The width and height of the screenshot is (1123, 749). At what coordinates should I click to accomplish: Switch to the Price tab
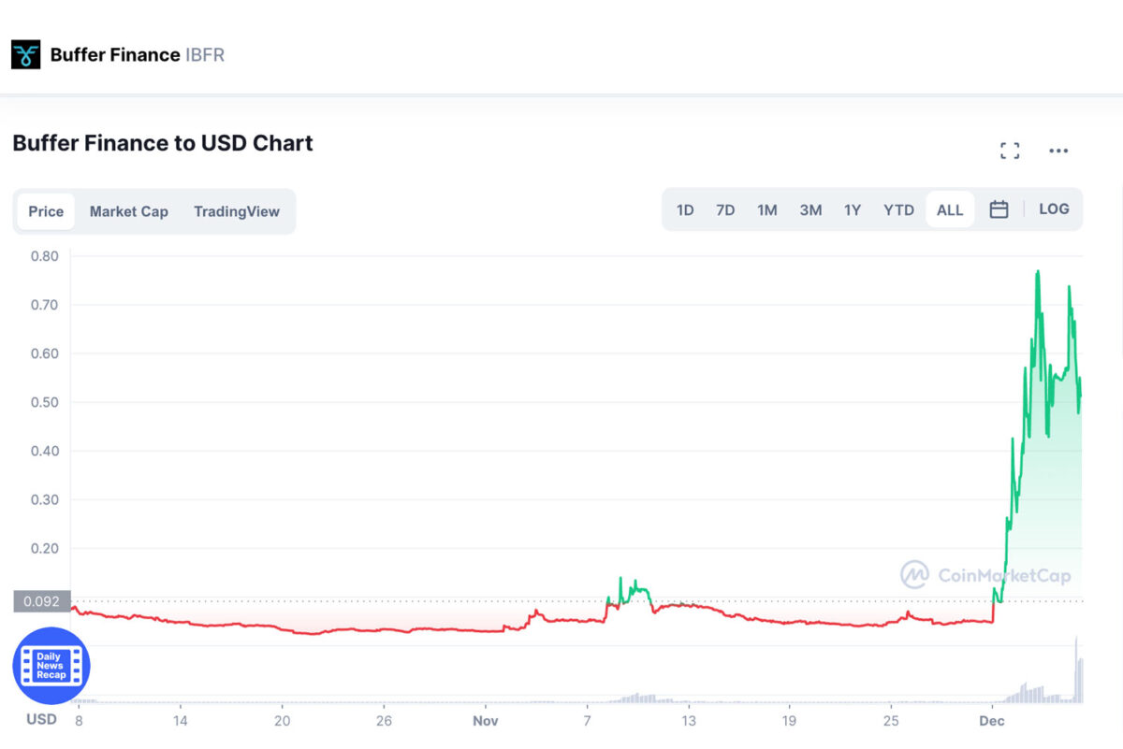click(46, 211)
